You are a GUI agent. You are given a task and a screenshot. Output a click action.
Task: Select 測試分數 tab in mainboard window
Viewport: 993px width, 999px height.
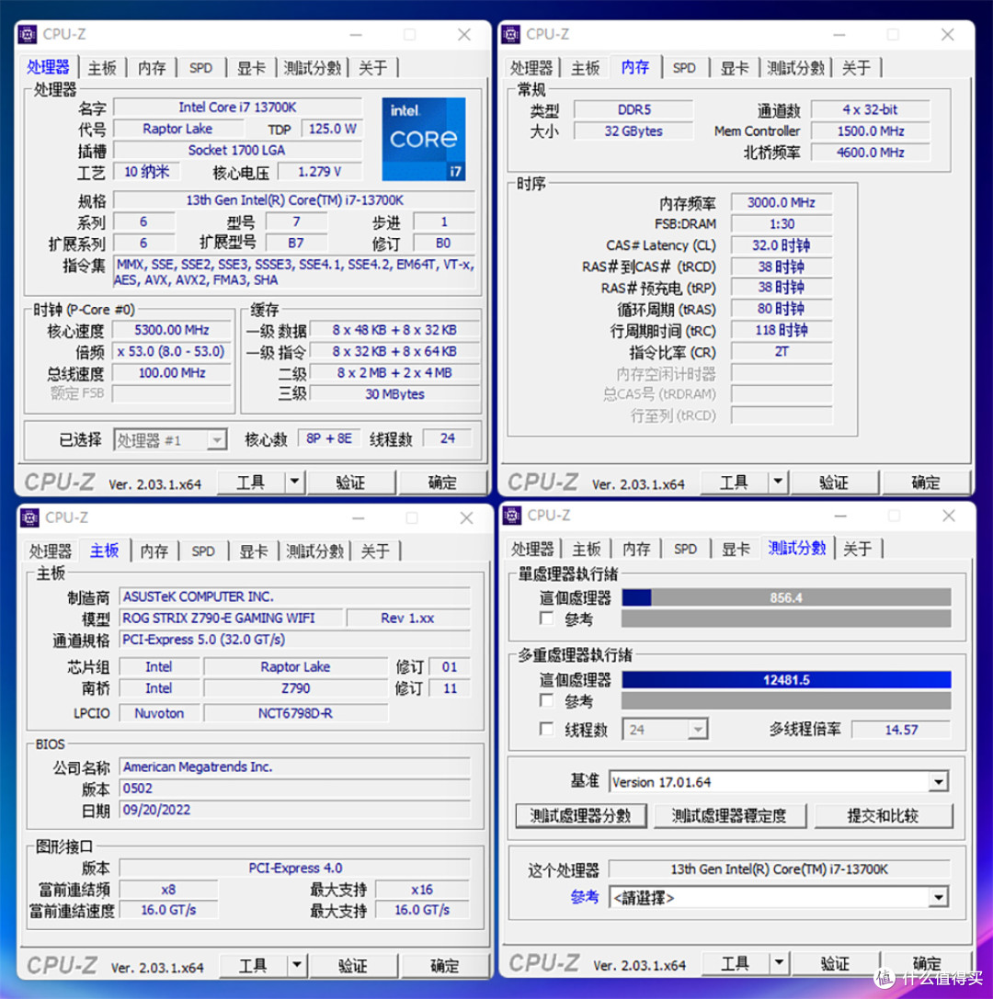[x=314, y=551]
